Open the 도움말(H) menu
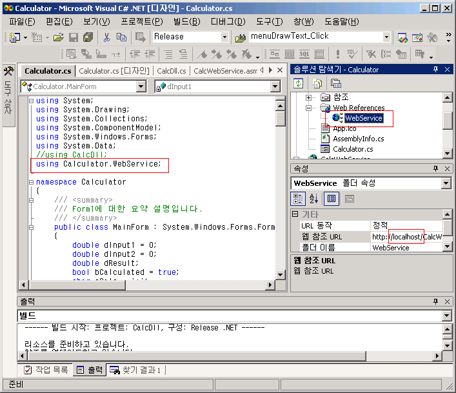Screen dimensions: 456x393 [342, 21]
